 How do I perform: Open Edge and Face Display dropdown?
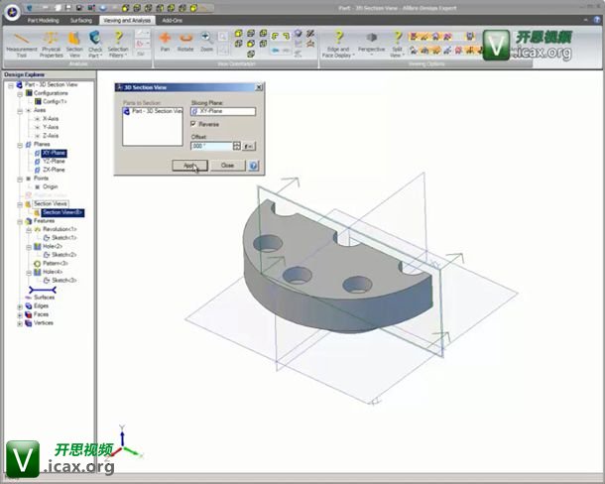[338, 45]
